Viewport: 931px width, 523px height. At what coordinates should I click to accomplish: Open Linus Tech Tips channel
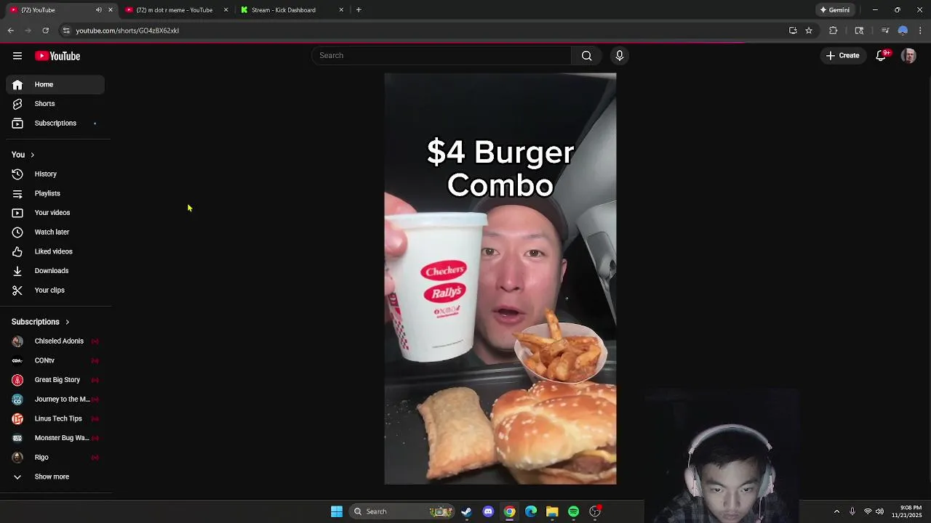coord(56,418)
